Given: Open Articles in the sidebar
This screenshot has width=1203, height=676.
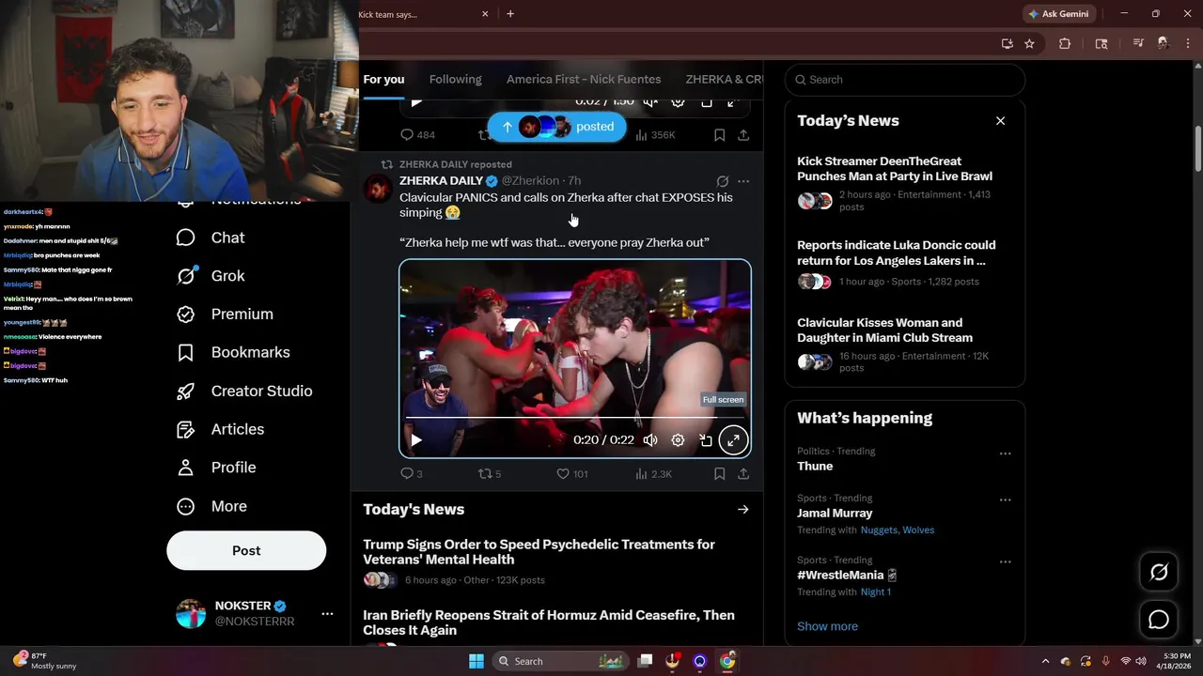Looking at the screenshot, I should [220, 429].
